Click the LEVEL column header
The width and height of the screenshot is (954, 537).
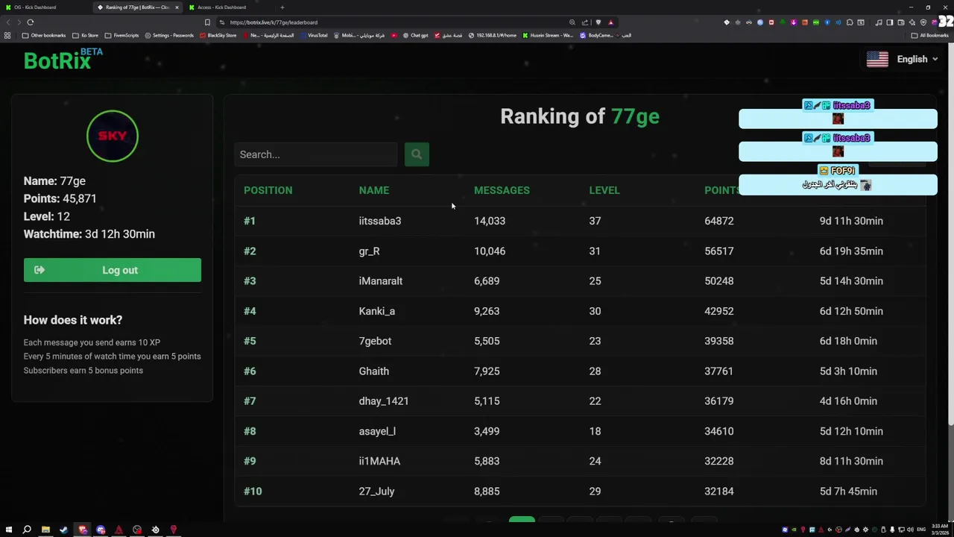point(604,190)
